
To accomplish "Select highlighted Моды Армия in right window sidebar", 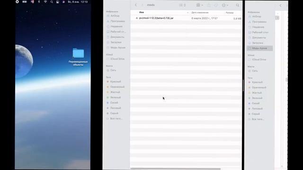I will [x=259, y=48].
